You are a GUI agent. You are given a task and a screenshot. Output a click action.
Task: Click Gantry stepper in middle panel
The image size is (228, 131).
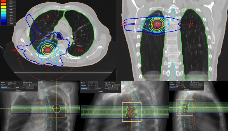point(96,85)
